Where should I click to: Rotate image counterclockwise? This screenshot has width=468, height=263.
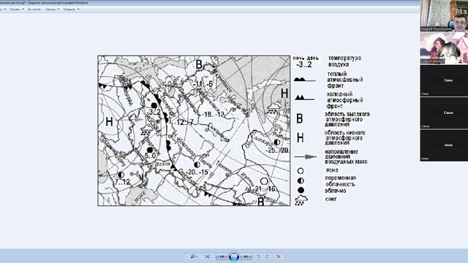(x=258, y=256)
